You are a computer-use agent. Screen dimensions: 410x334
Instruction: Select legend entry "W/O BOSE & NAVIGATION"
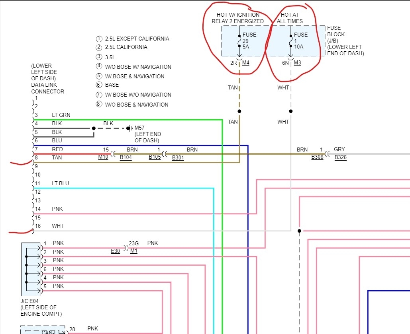point(132,104)
